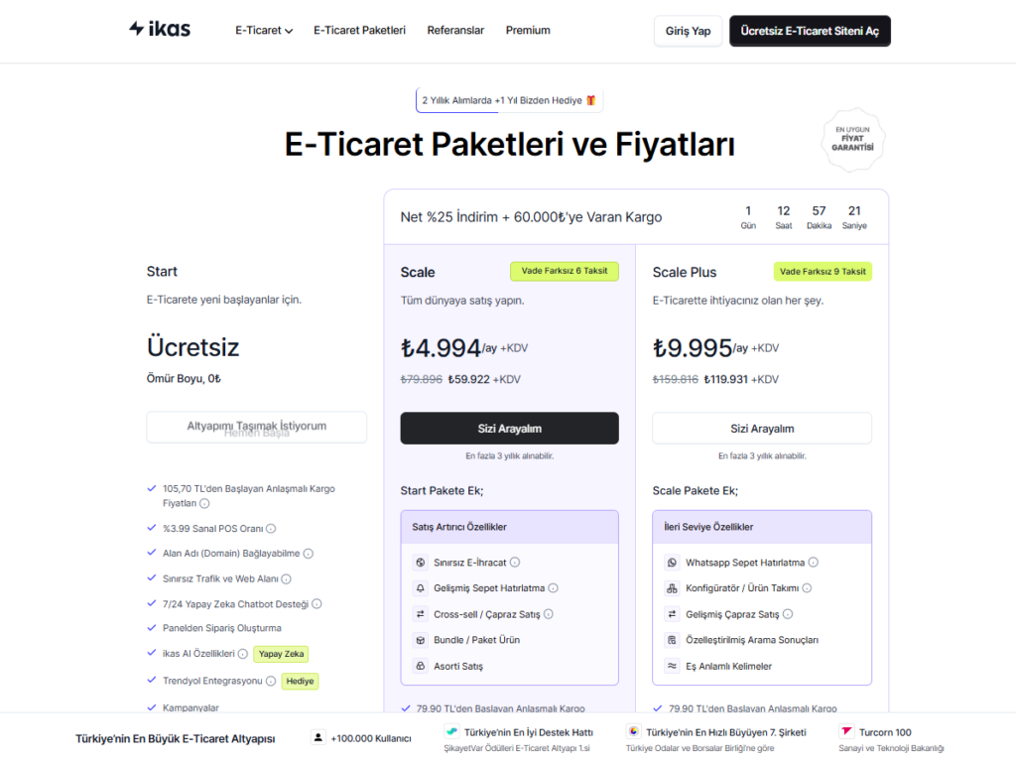Viewport: 1016px width, 763px height.
Task: Click info icon beside Gelişmiş Sepet Hatırlatma
Action: (554, 588)
